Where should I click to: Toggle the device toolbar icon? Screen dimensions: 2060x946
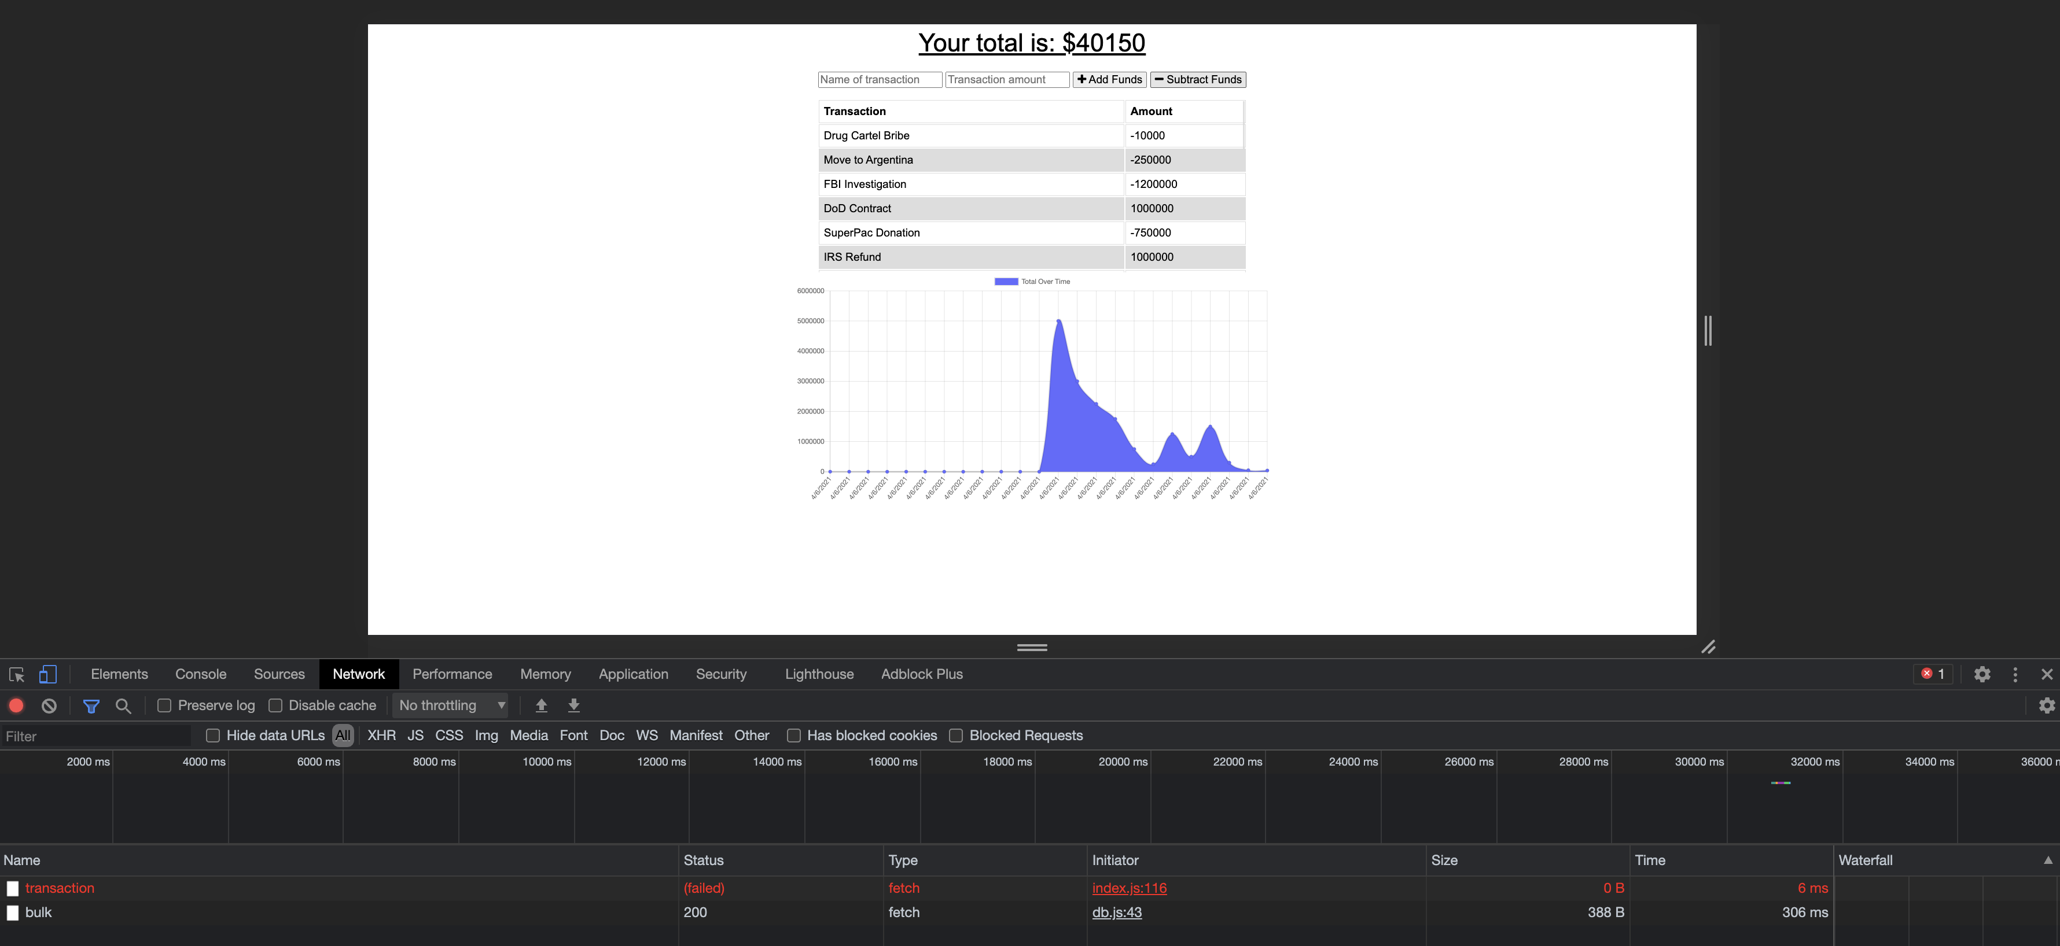(48, 674)
